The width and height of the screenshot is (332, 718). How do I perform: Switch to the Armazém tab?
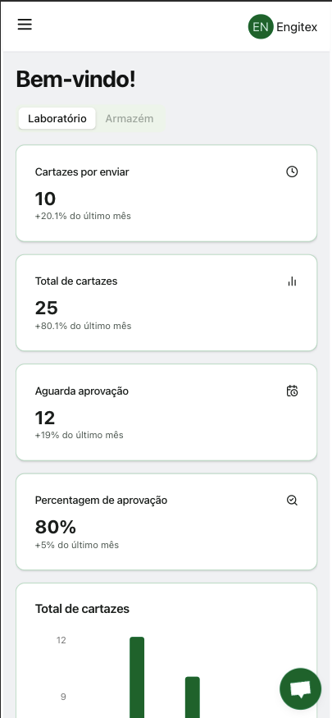click(x=130, y=119)
